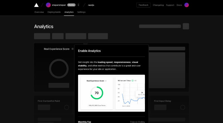Switch to the Overview tab
The width and height of the screenshot is (223, 123).
click(x=39, y=12)
